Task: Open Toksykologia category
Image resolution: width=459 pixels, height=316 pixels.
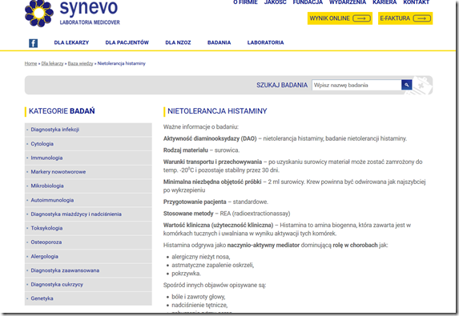Action: (x=88, y=228)
